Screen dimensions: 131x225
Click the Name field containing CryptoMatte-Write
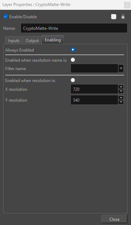(74, 28)
